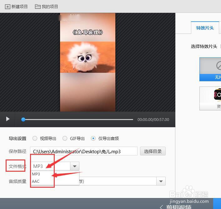The height and width of the screenshot is (209, 221).
Task: Select the 仅导出音频 radio button
Action: 93,138
